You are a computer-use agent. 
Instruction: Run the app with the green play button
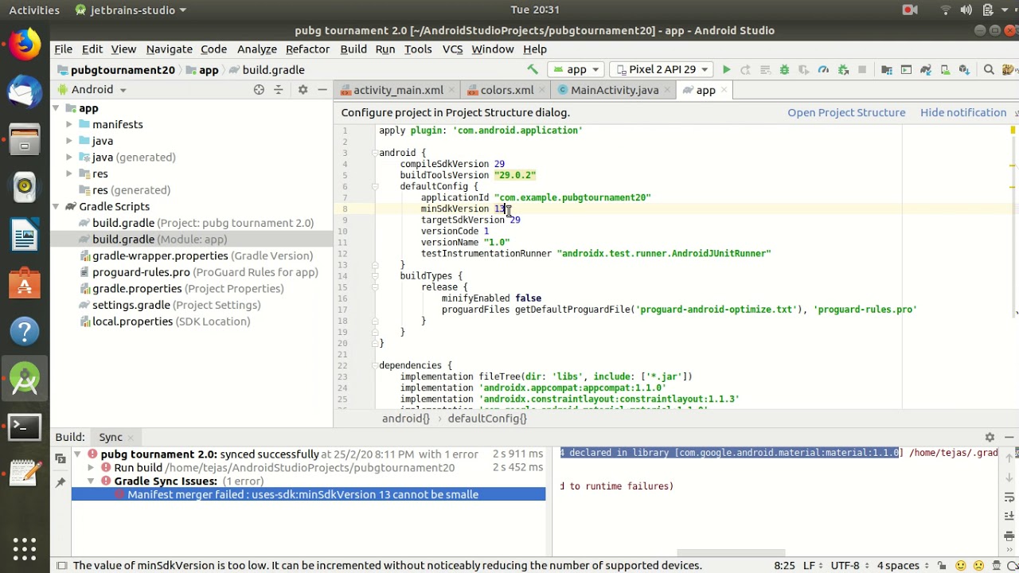click(x=726, y=70)
